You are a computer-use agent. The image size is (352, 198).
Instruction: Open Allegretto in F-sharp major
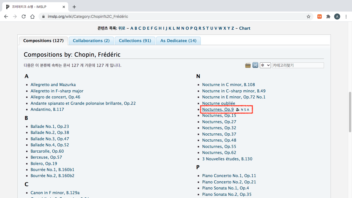point(57,91)
